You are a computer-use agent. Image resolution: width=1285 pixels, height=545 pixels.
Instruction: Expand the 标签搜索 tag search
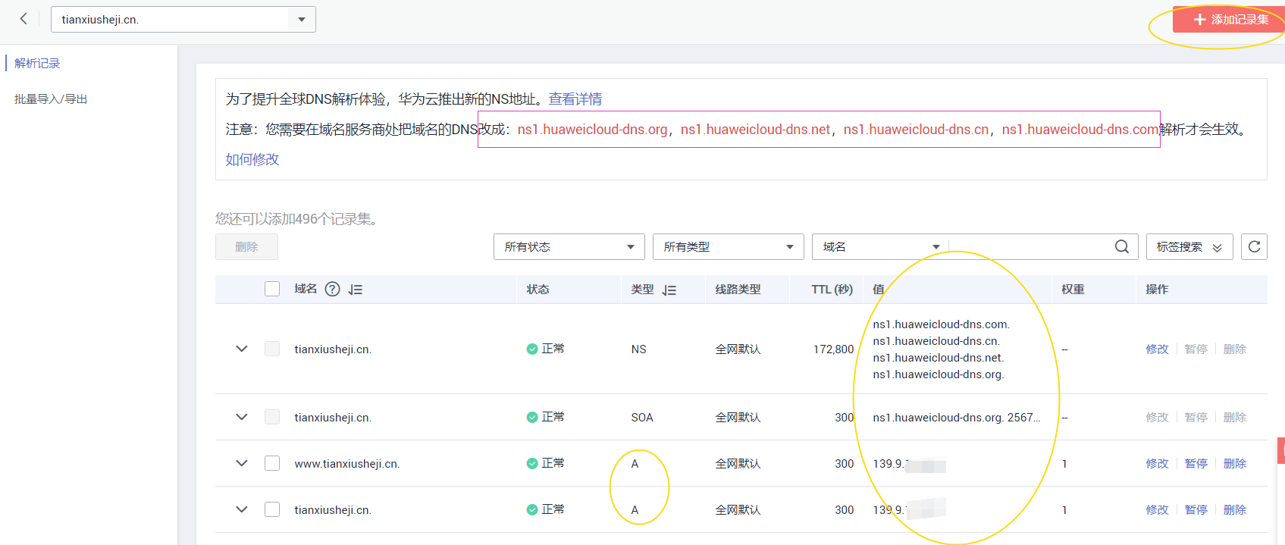[x=1189, y=247]
